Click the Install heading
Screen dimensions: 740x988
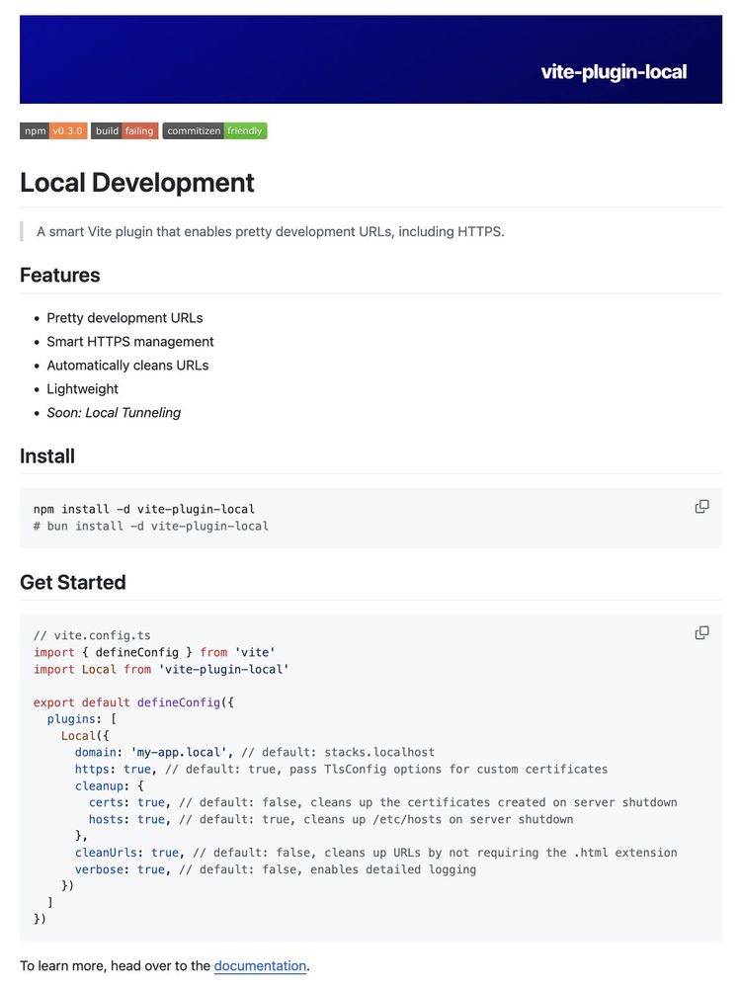[47, 456]
